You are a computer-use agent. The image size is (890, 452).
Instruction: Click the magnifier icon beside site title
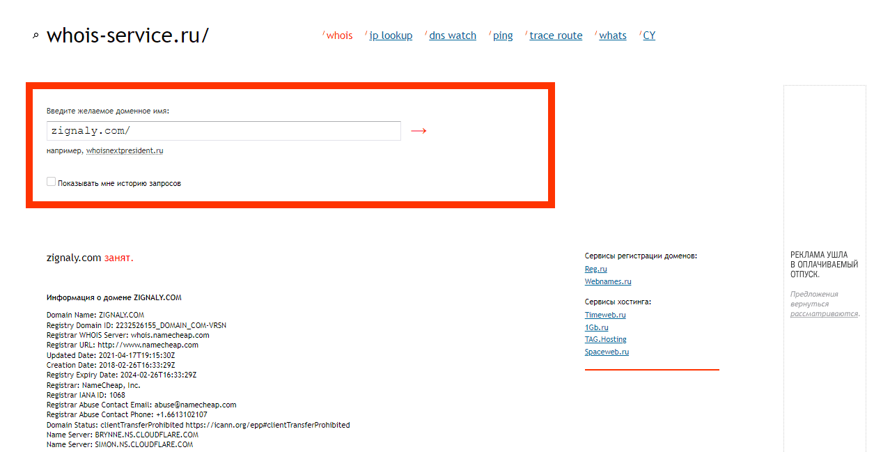coord(36,36)
